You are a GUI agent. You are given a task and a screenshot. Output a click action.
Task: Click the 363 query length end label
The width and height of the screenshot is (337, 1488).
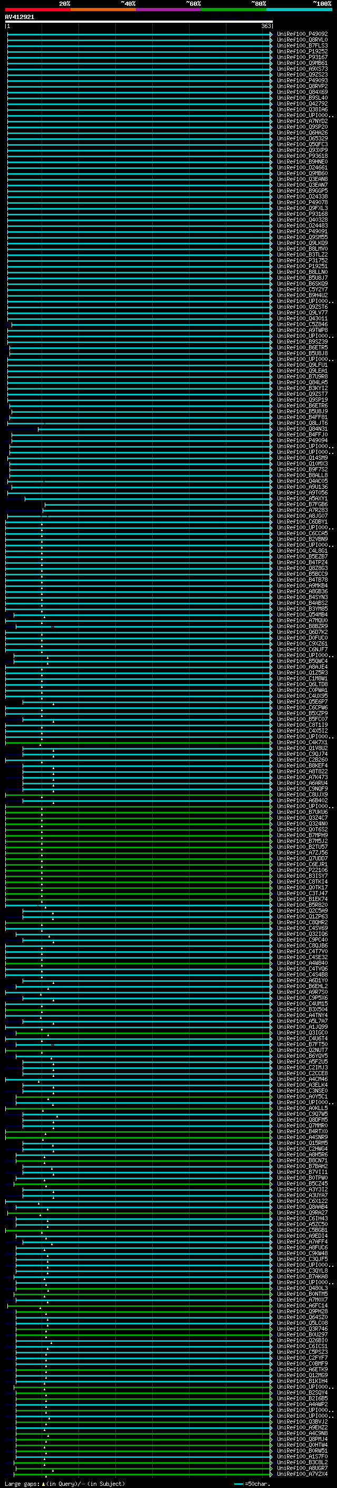[266, 26]
